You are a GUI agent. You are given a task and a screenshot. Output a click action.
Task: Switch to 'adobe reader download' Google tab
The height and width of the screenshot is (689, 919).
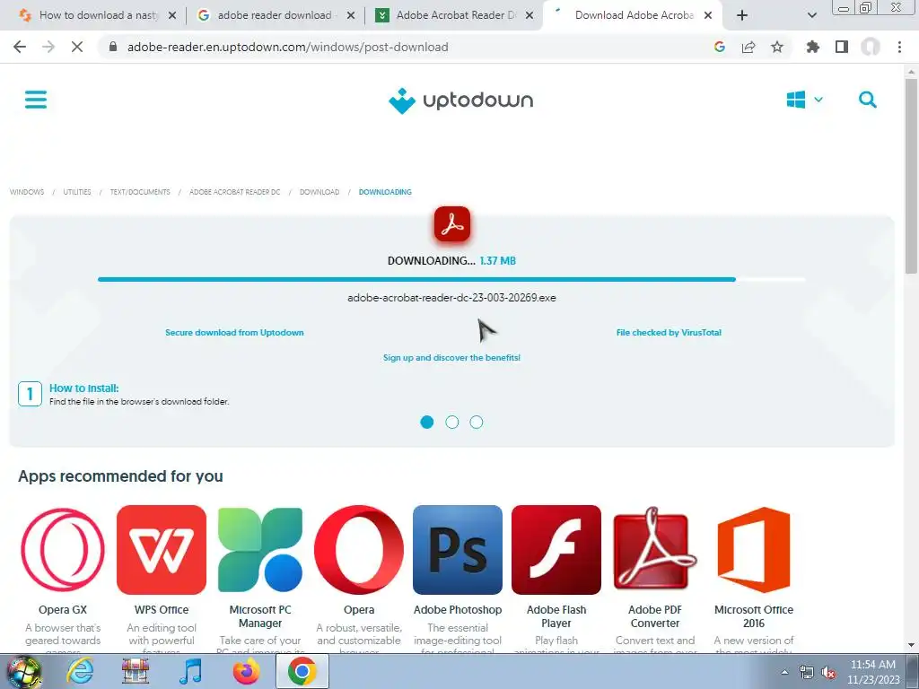pos(275,15)
